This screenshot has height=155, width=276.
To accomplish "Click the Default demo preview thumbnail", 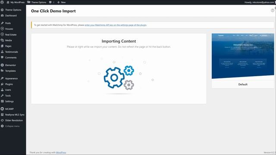I will tap(243, 56).
